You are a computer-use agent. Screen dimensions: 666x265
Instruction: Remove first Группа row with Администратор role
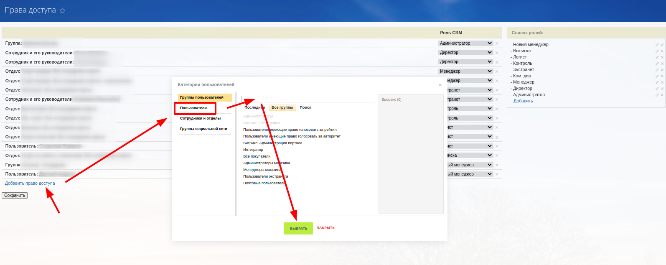tap(497, 43)
